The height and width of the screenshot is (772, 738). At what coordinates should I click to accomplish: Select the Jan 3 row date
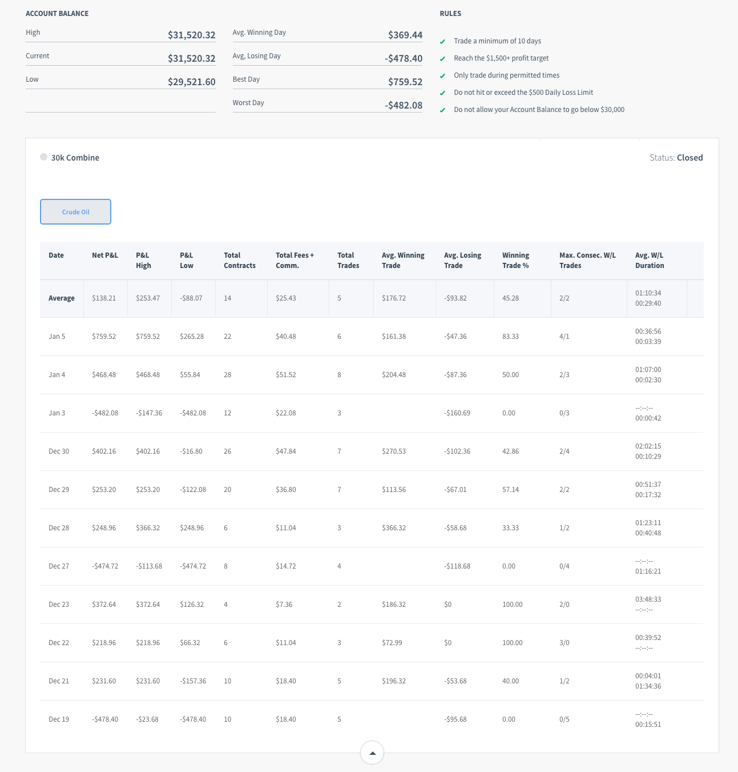(x=57, y=413)
